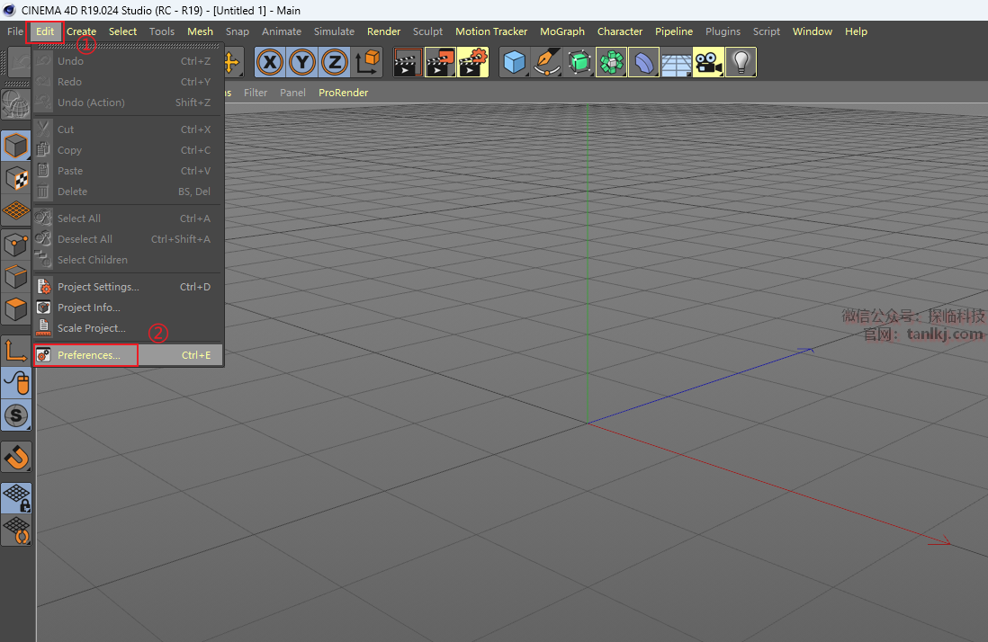Open the MoGraph menu

click(x=561, y=31)
